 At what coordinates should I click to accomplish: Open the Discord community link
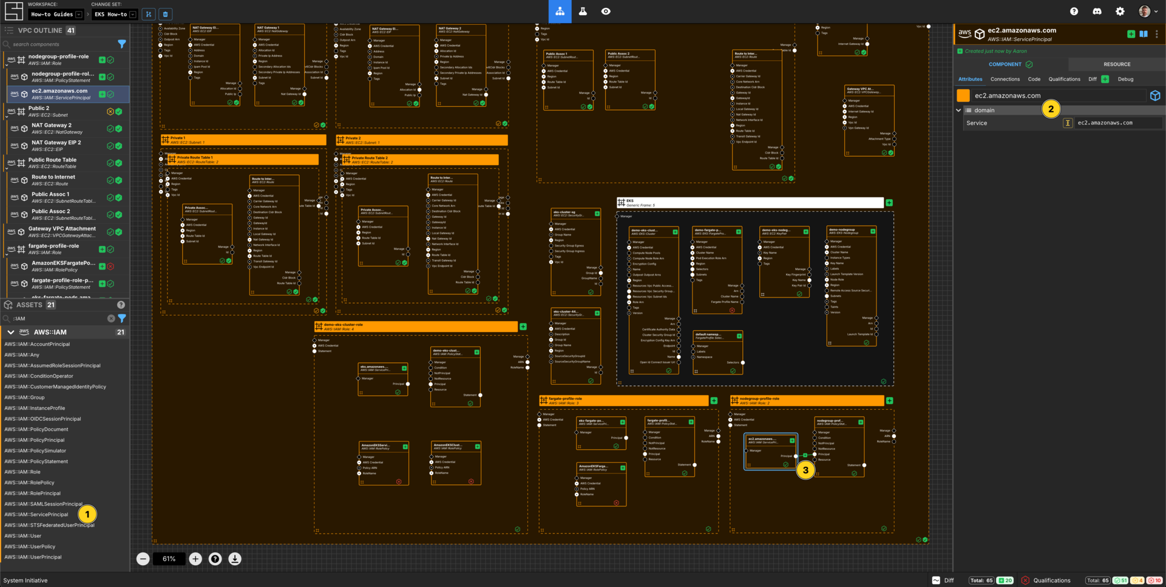click(x=1097, y=12)
